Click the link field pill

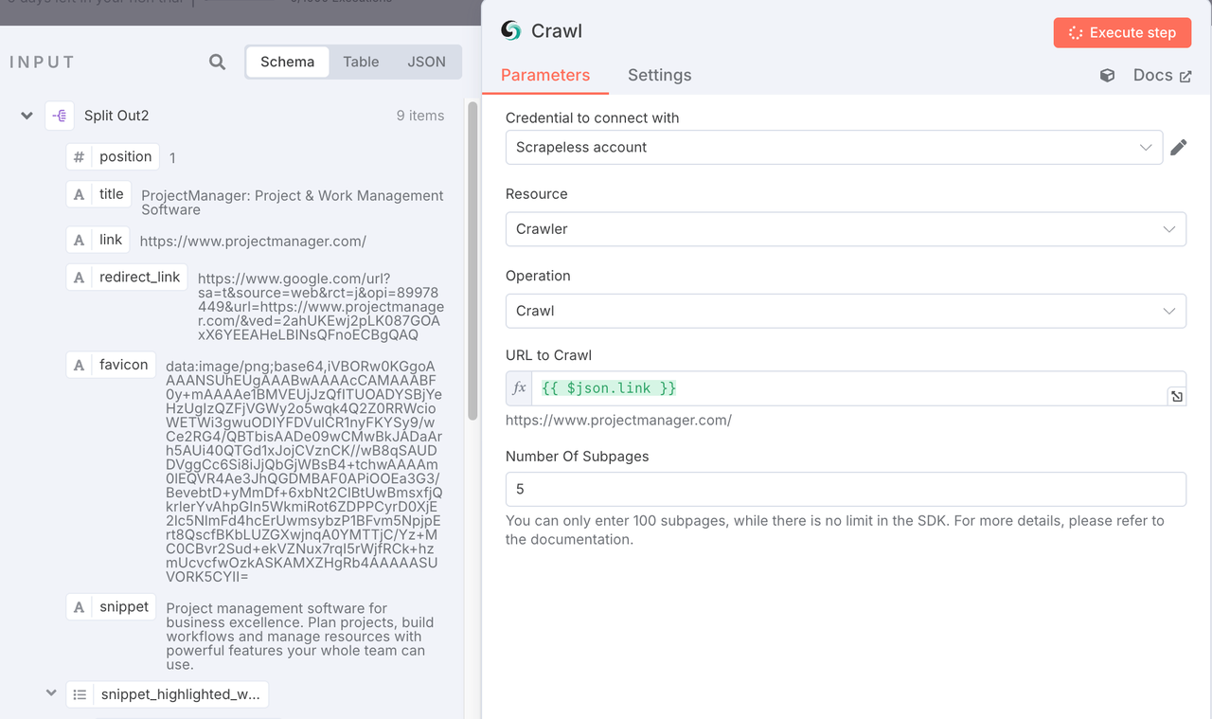click(98, 240)
